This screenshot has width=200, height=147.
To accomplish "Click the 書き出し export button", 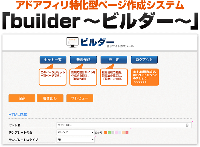I will point(50,98).
